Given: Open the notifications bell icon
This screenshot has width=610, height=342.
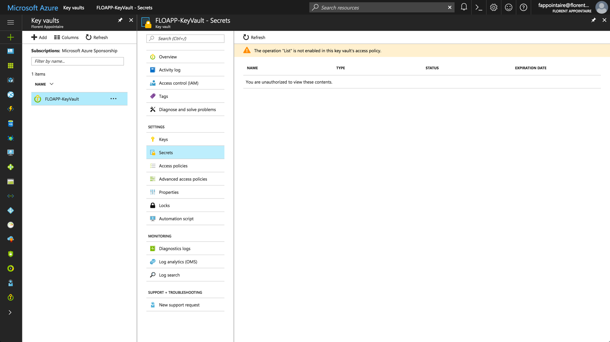Looking at the screenshot, I should pyautogui.click(x=464, y=7).
